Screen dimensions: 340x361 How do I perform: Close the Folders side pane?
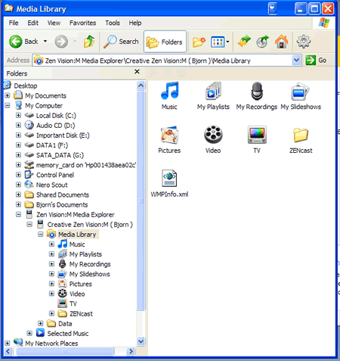coord(137,72)
